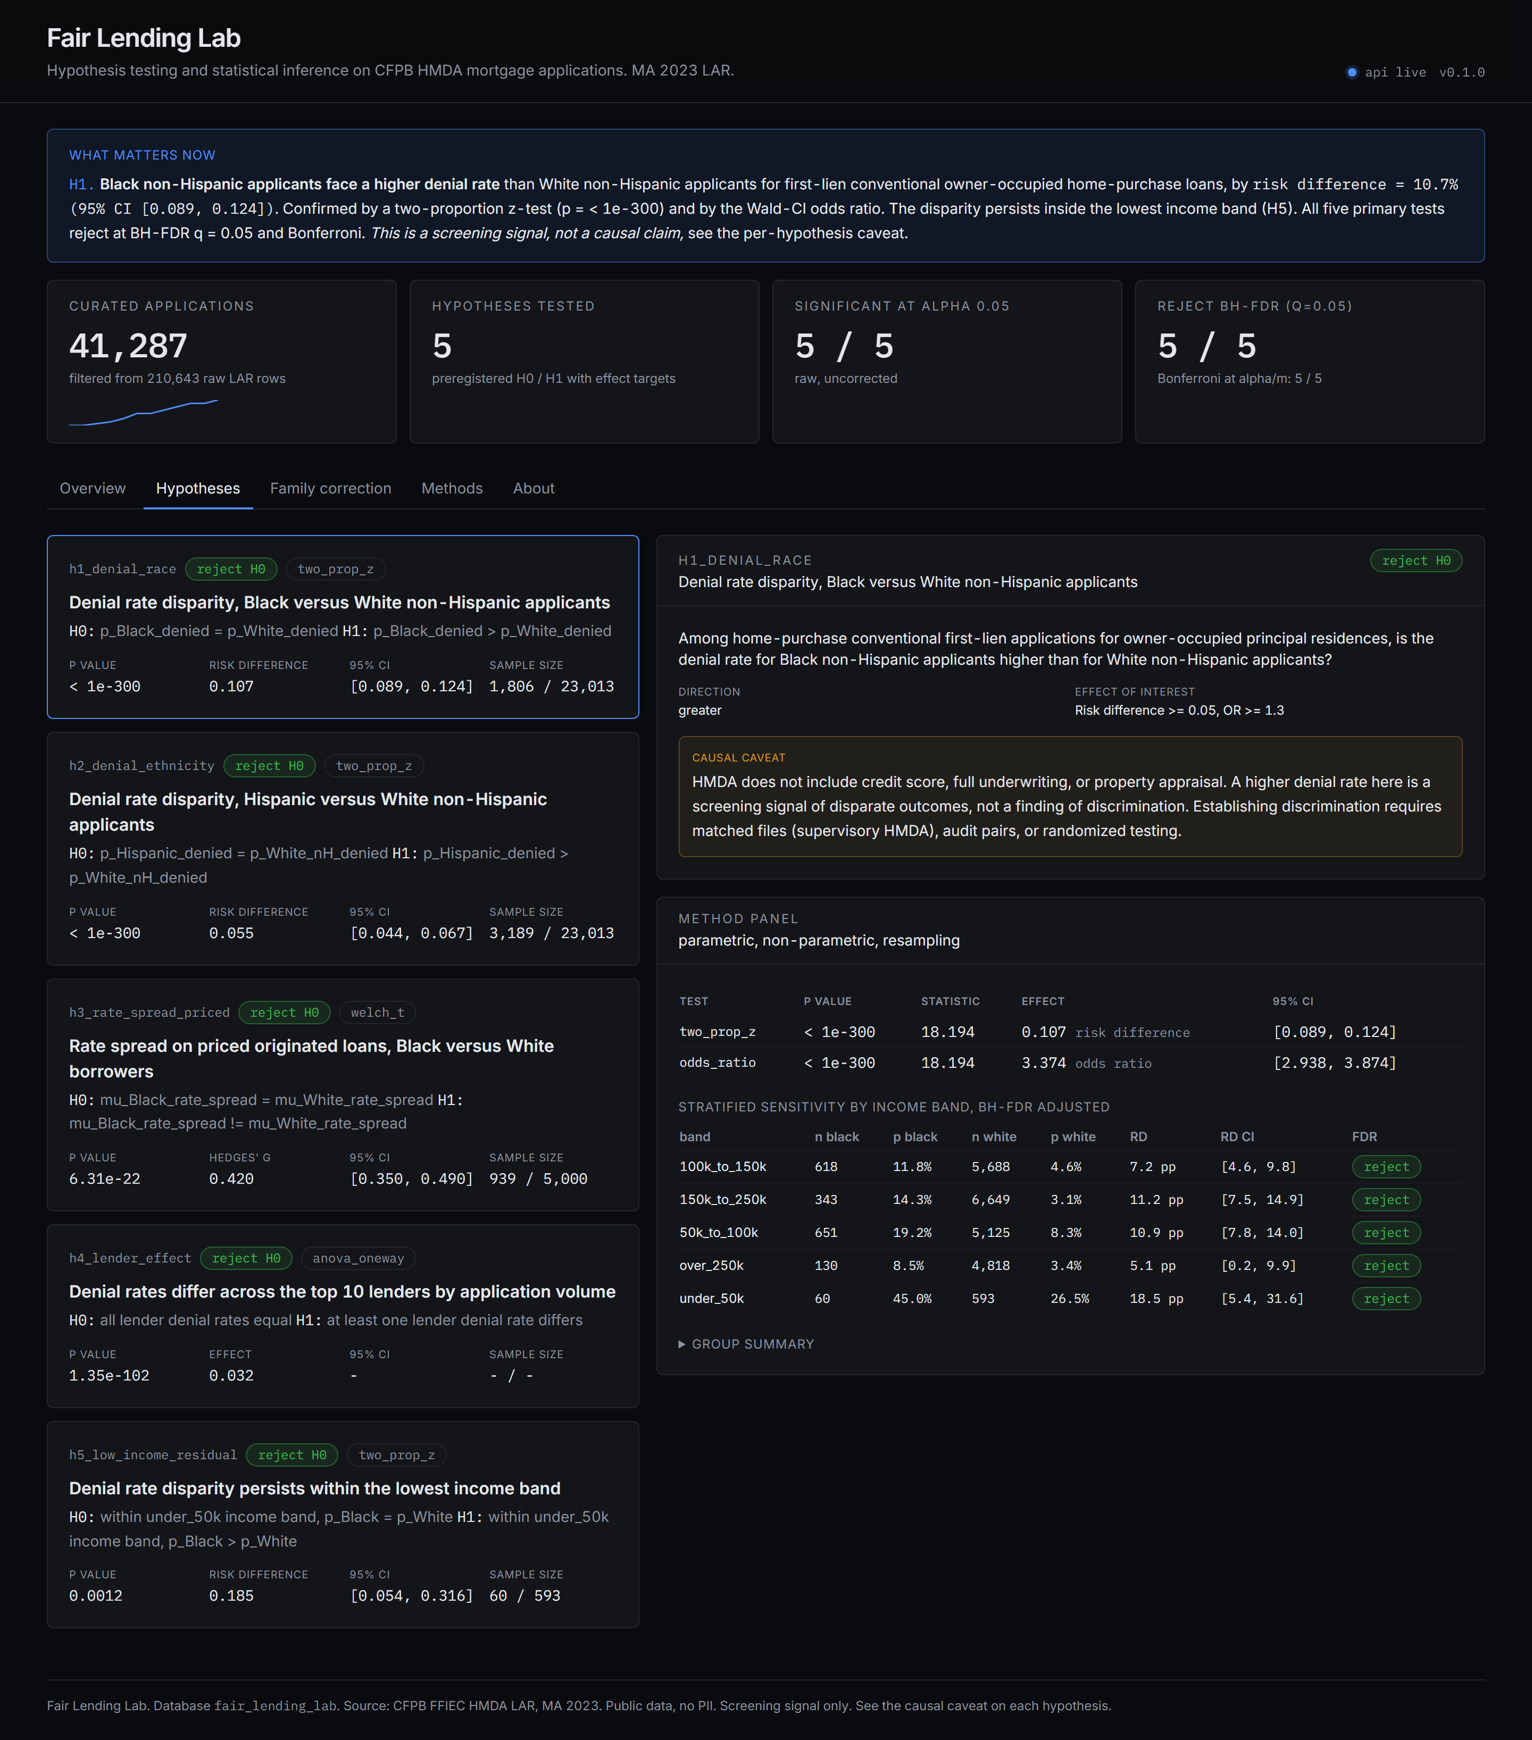The image size is (1532, 1740).
Task: Click the reject badge for under_50k band
Action: (x=1386, y=1299)
